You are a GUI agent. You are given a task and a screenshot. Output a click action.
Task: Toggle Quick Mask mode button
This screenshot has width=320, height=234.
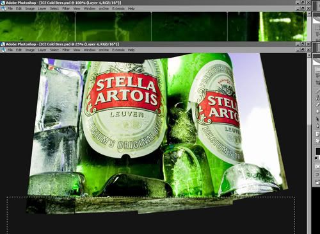point(317,167)
